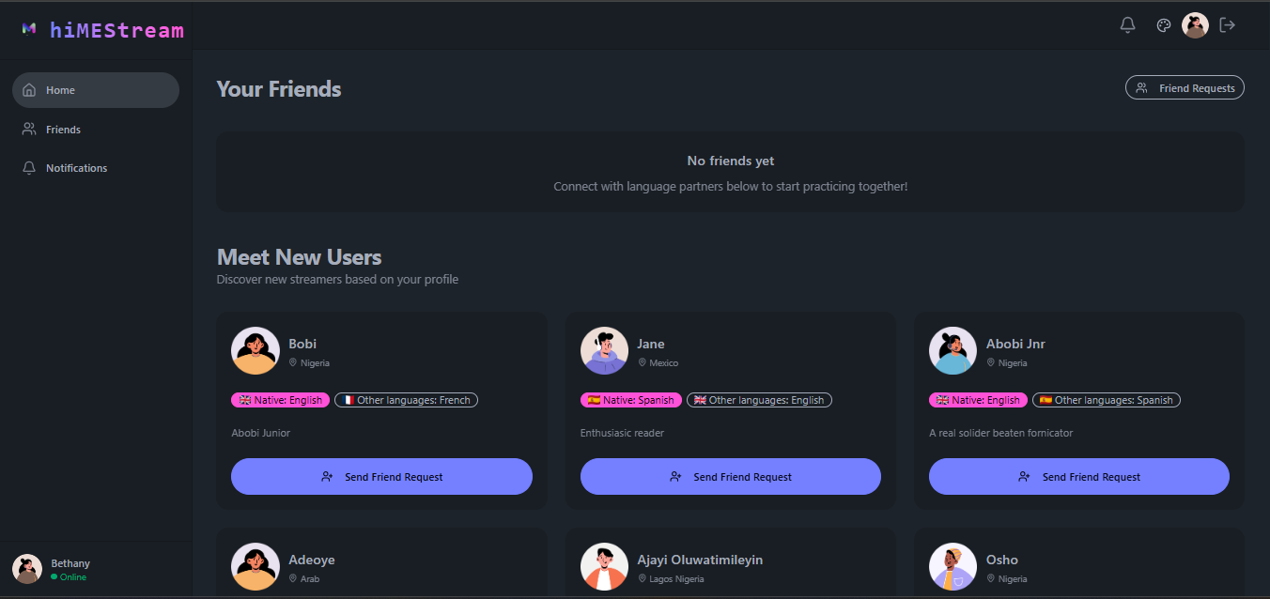Click the Friends icon in the sidebar
Viewport: 1270px width, 599px height.
coord(27,129)
